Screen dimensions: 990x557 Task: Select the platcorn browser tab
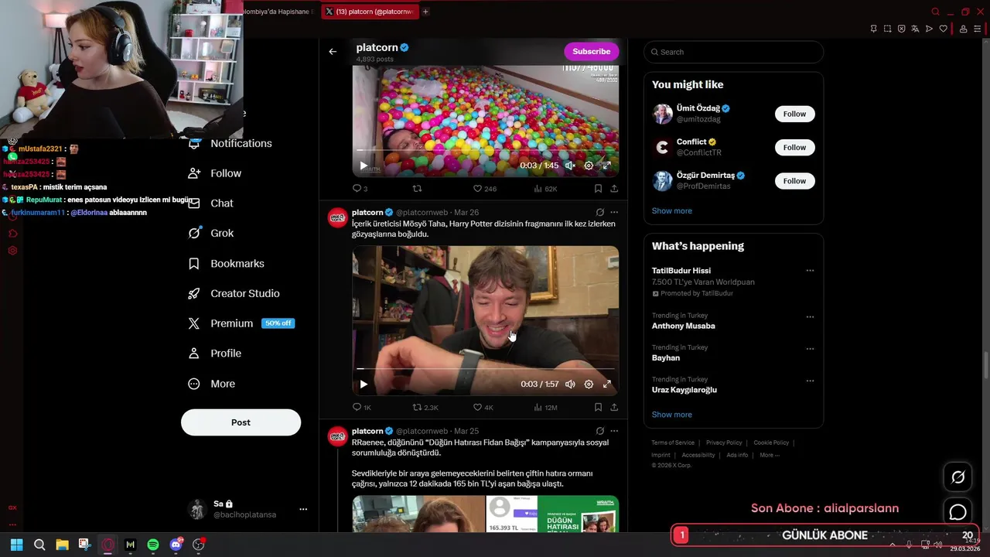[x=370, y=12]
